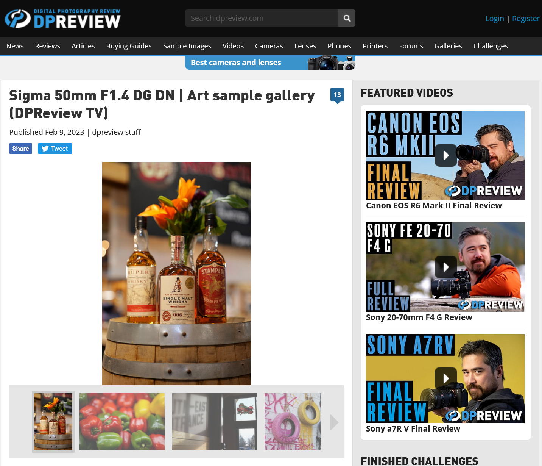The image size is (542, 466).
Task: Open the Forums menu item
Action: 411,46
